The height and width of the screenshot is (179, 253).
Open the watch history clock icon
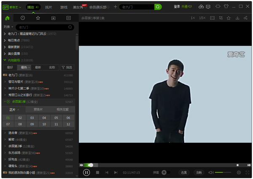pos(23,18)
